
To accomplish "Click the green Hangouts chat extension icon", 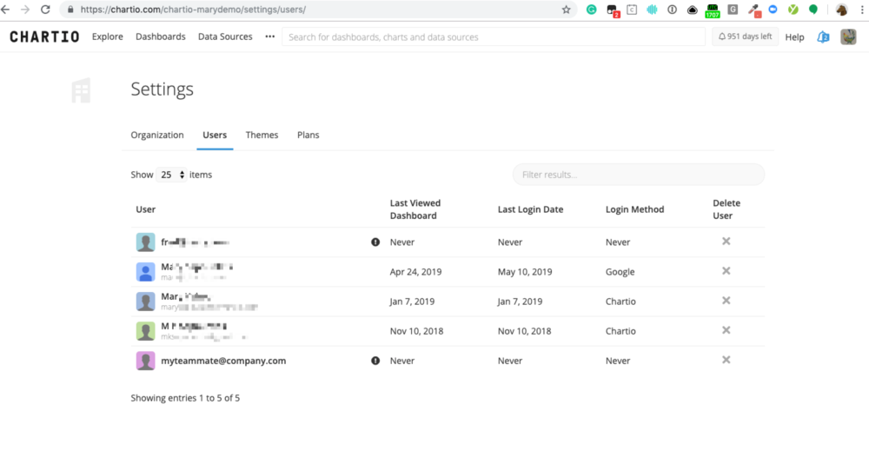I will pyautogui.click(x=813, y=10).
